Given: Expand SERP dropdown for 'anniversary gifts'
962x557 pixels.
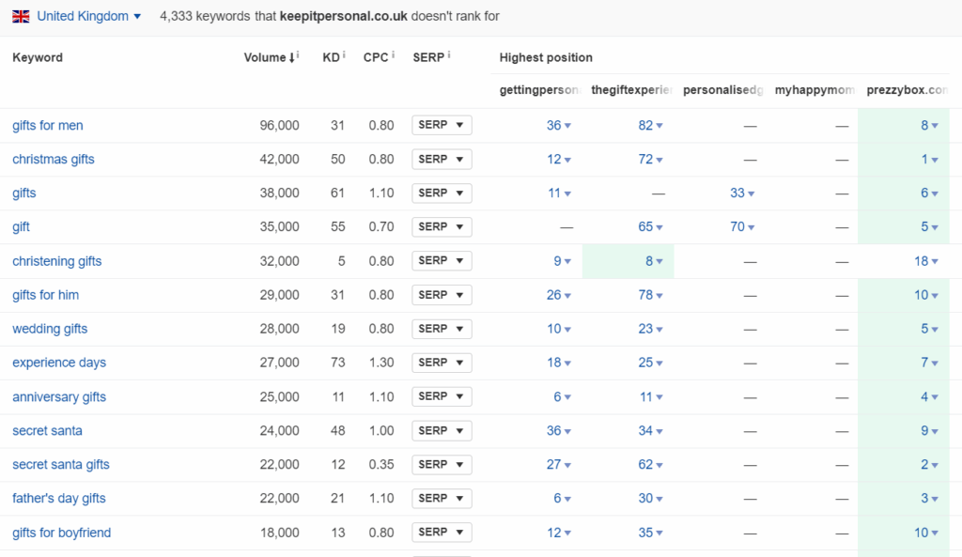Looking at the screenshot, I should pos(442,396).
